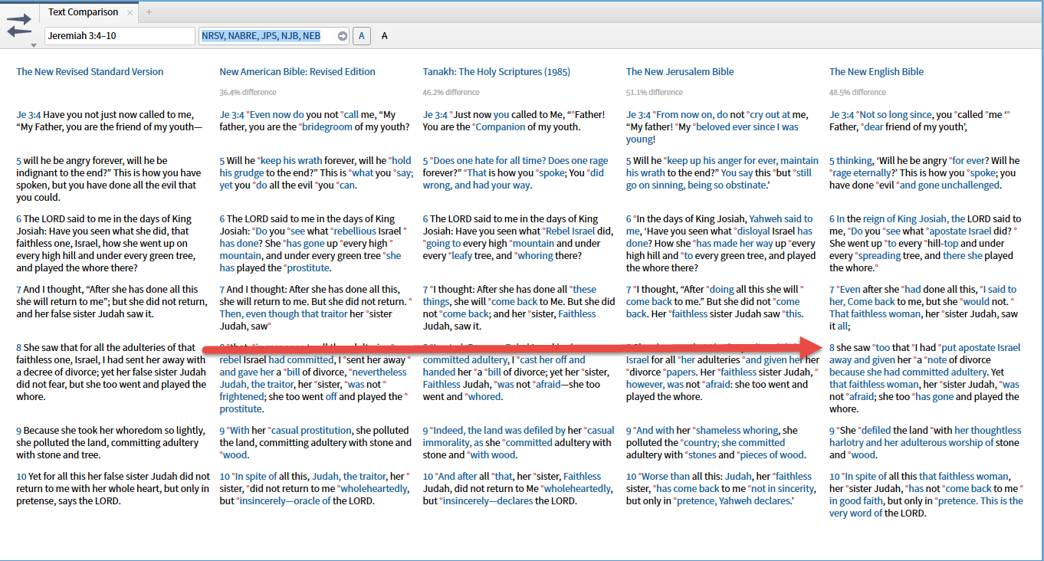Viewport: 1044px width, 561px height.
Task: Click the word 'Companion' in Tanakh verse 4
Action: tap(502, 127)
